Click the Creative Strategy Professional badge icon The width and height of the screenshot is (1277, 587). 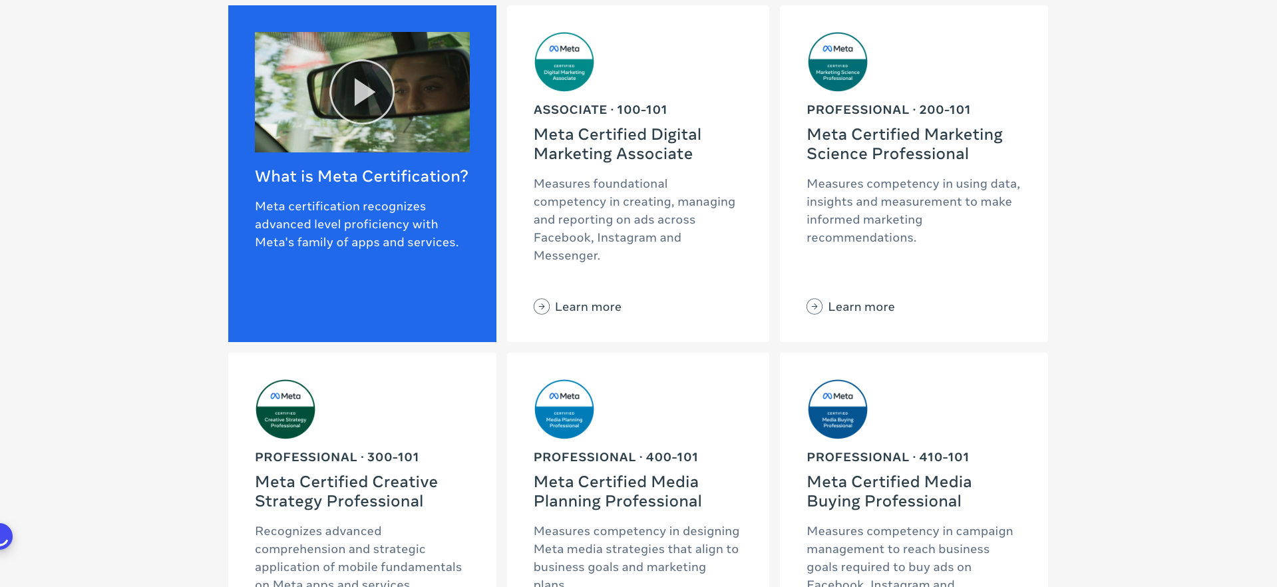tap(285, 409)
